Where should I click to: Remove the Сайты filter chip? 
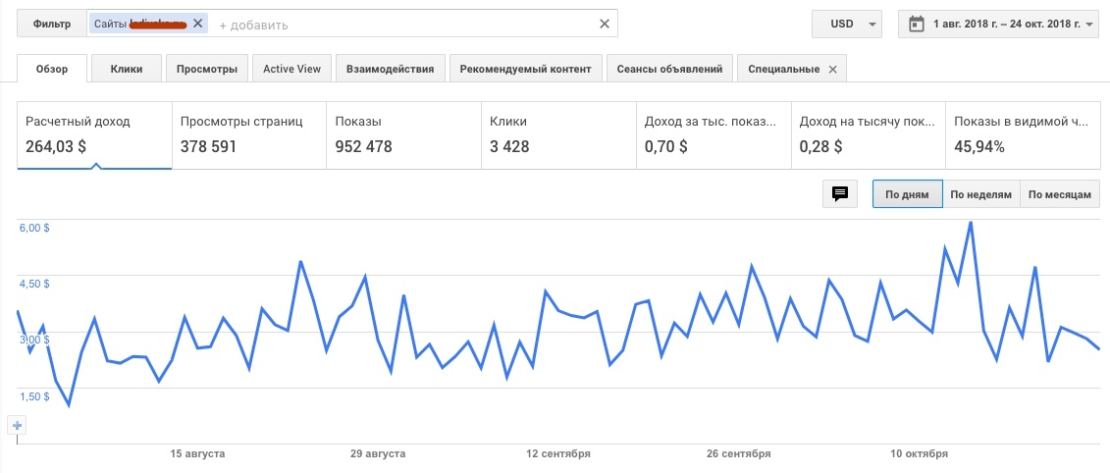pyautogui.click(x=197, y=24)
